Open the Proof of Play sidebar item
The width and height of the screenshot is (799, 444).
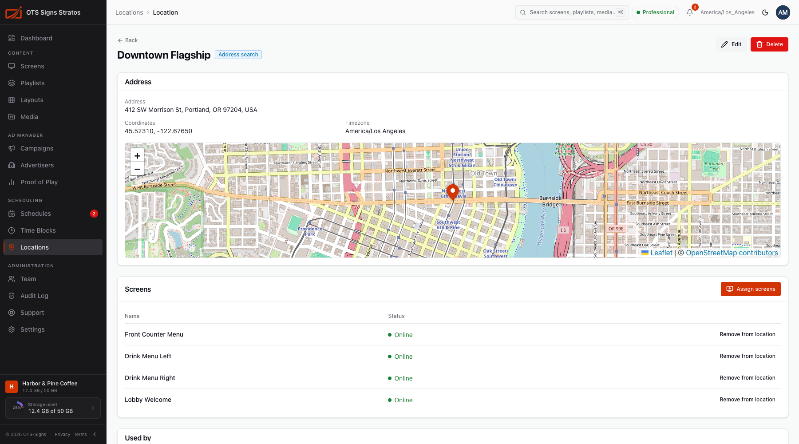pos(53,182)
